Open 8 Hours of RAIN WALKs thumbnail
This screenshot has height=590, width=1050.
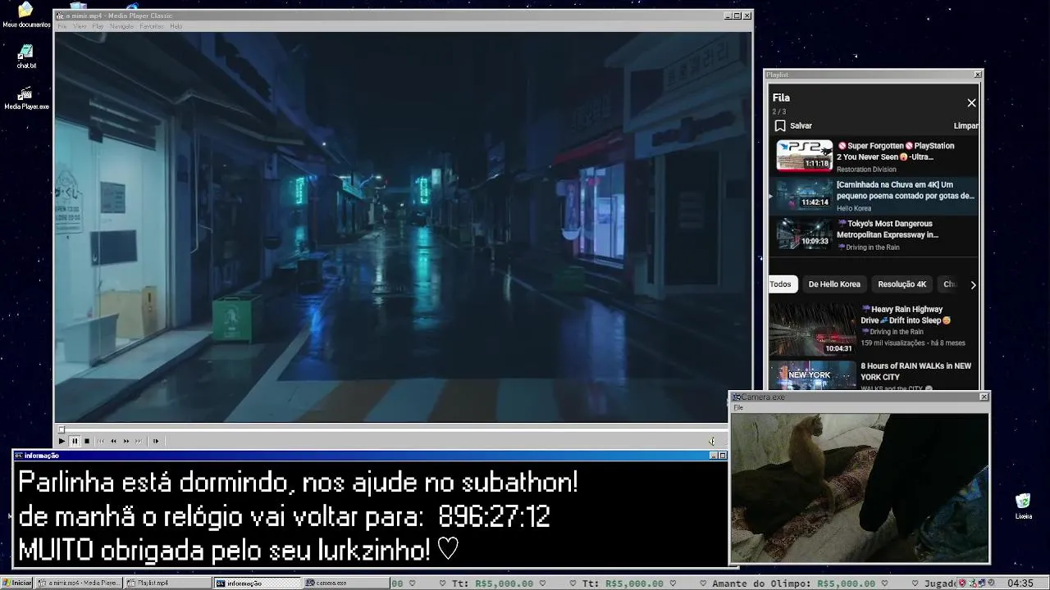(812, 375)
